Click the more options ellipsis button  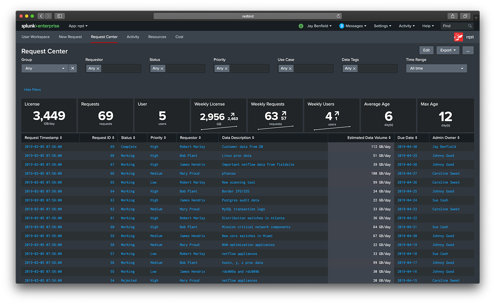point(468,50)
